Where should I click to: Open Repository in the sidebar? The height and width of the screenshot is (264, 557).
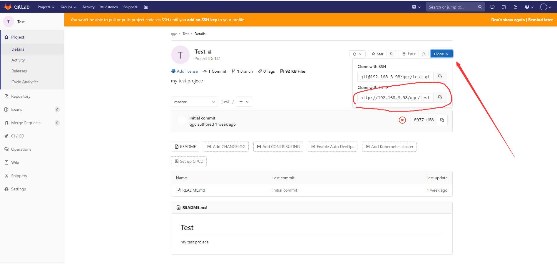(x=32, y=96)
